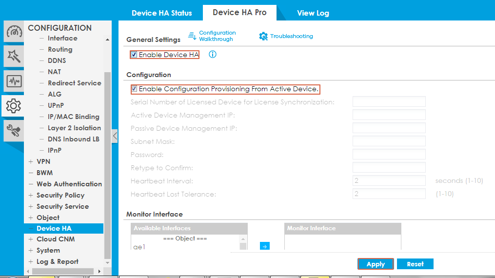Viewport: 495px width, 278px height.
Task: Collapse the left navigation panel handle
Action: [x=115, y=136]
